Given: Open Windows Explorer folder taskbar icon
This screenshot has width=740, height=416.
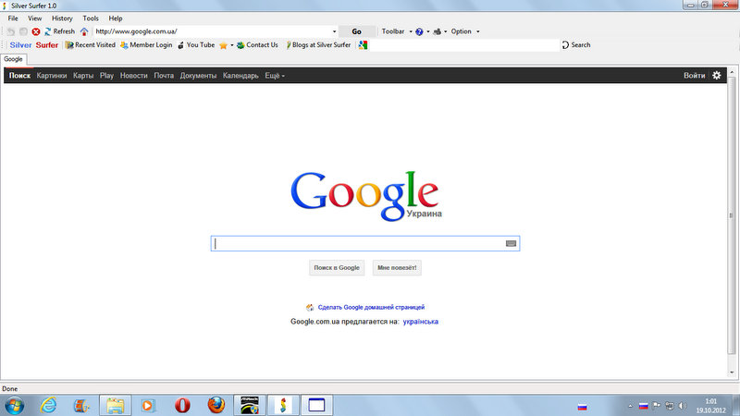Looking at the screenshot, I should pyautogui.click(x=115, y=406).
